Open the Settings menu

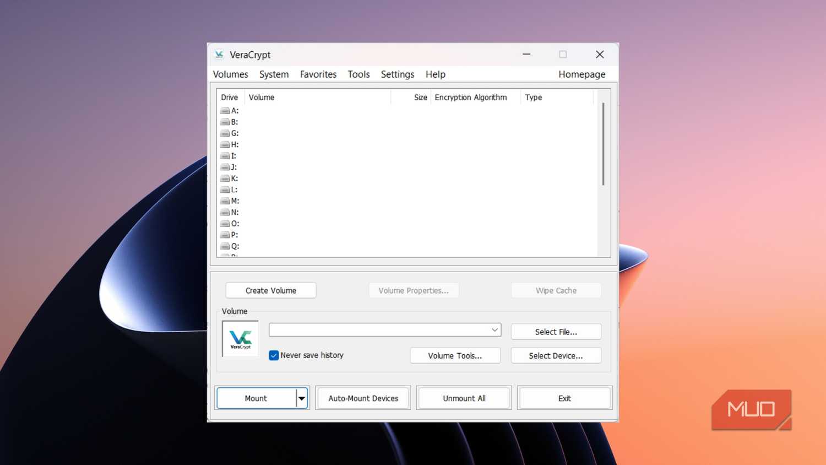(x=398, y=74)
